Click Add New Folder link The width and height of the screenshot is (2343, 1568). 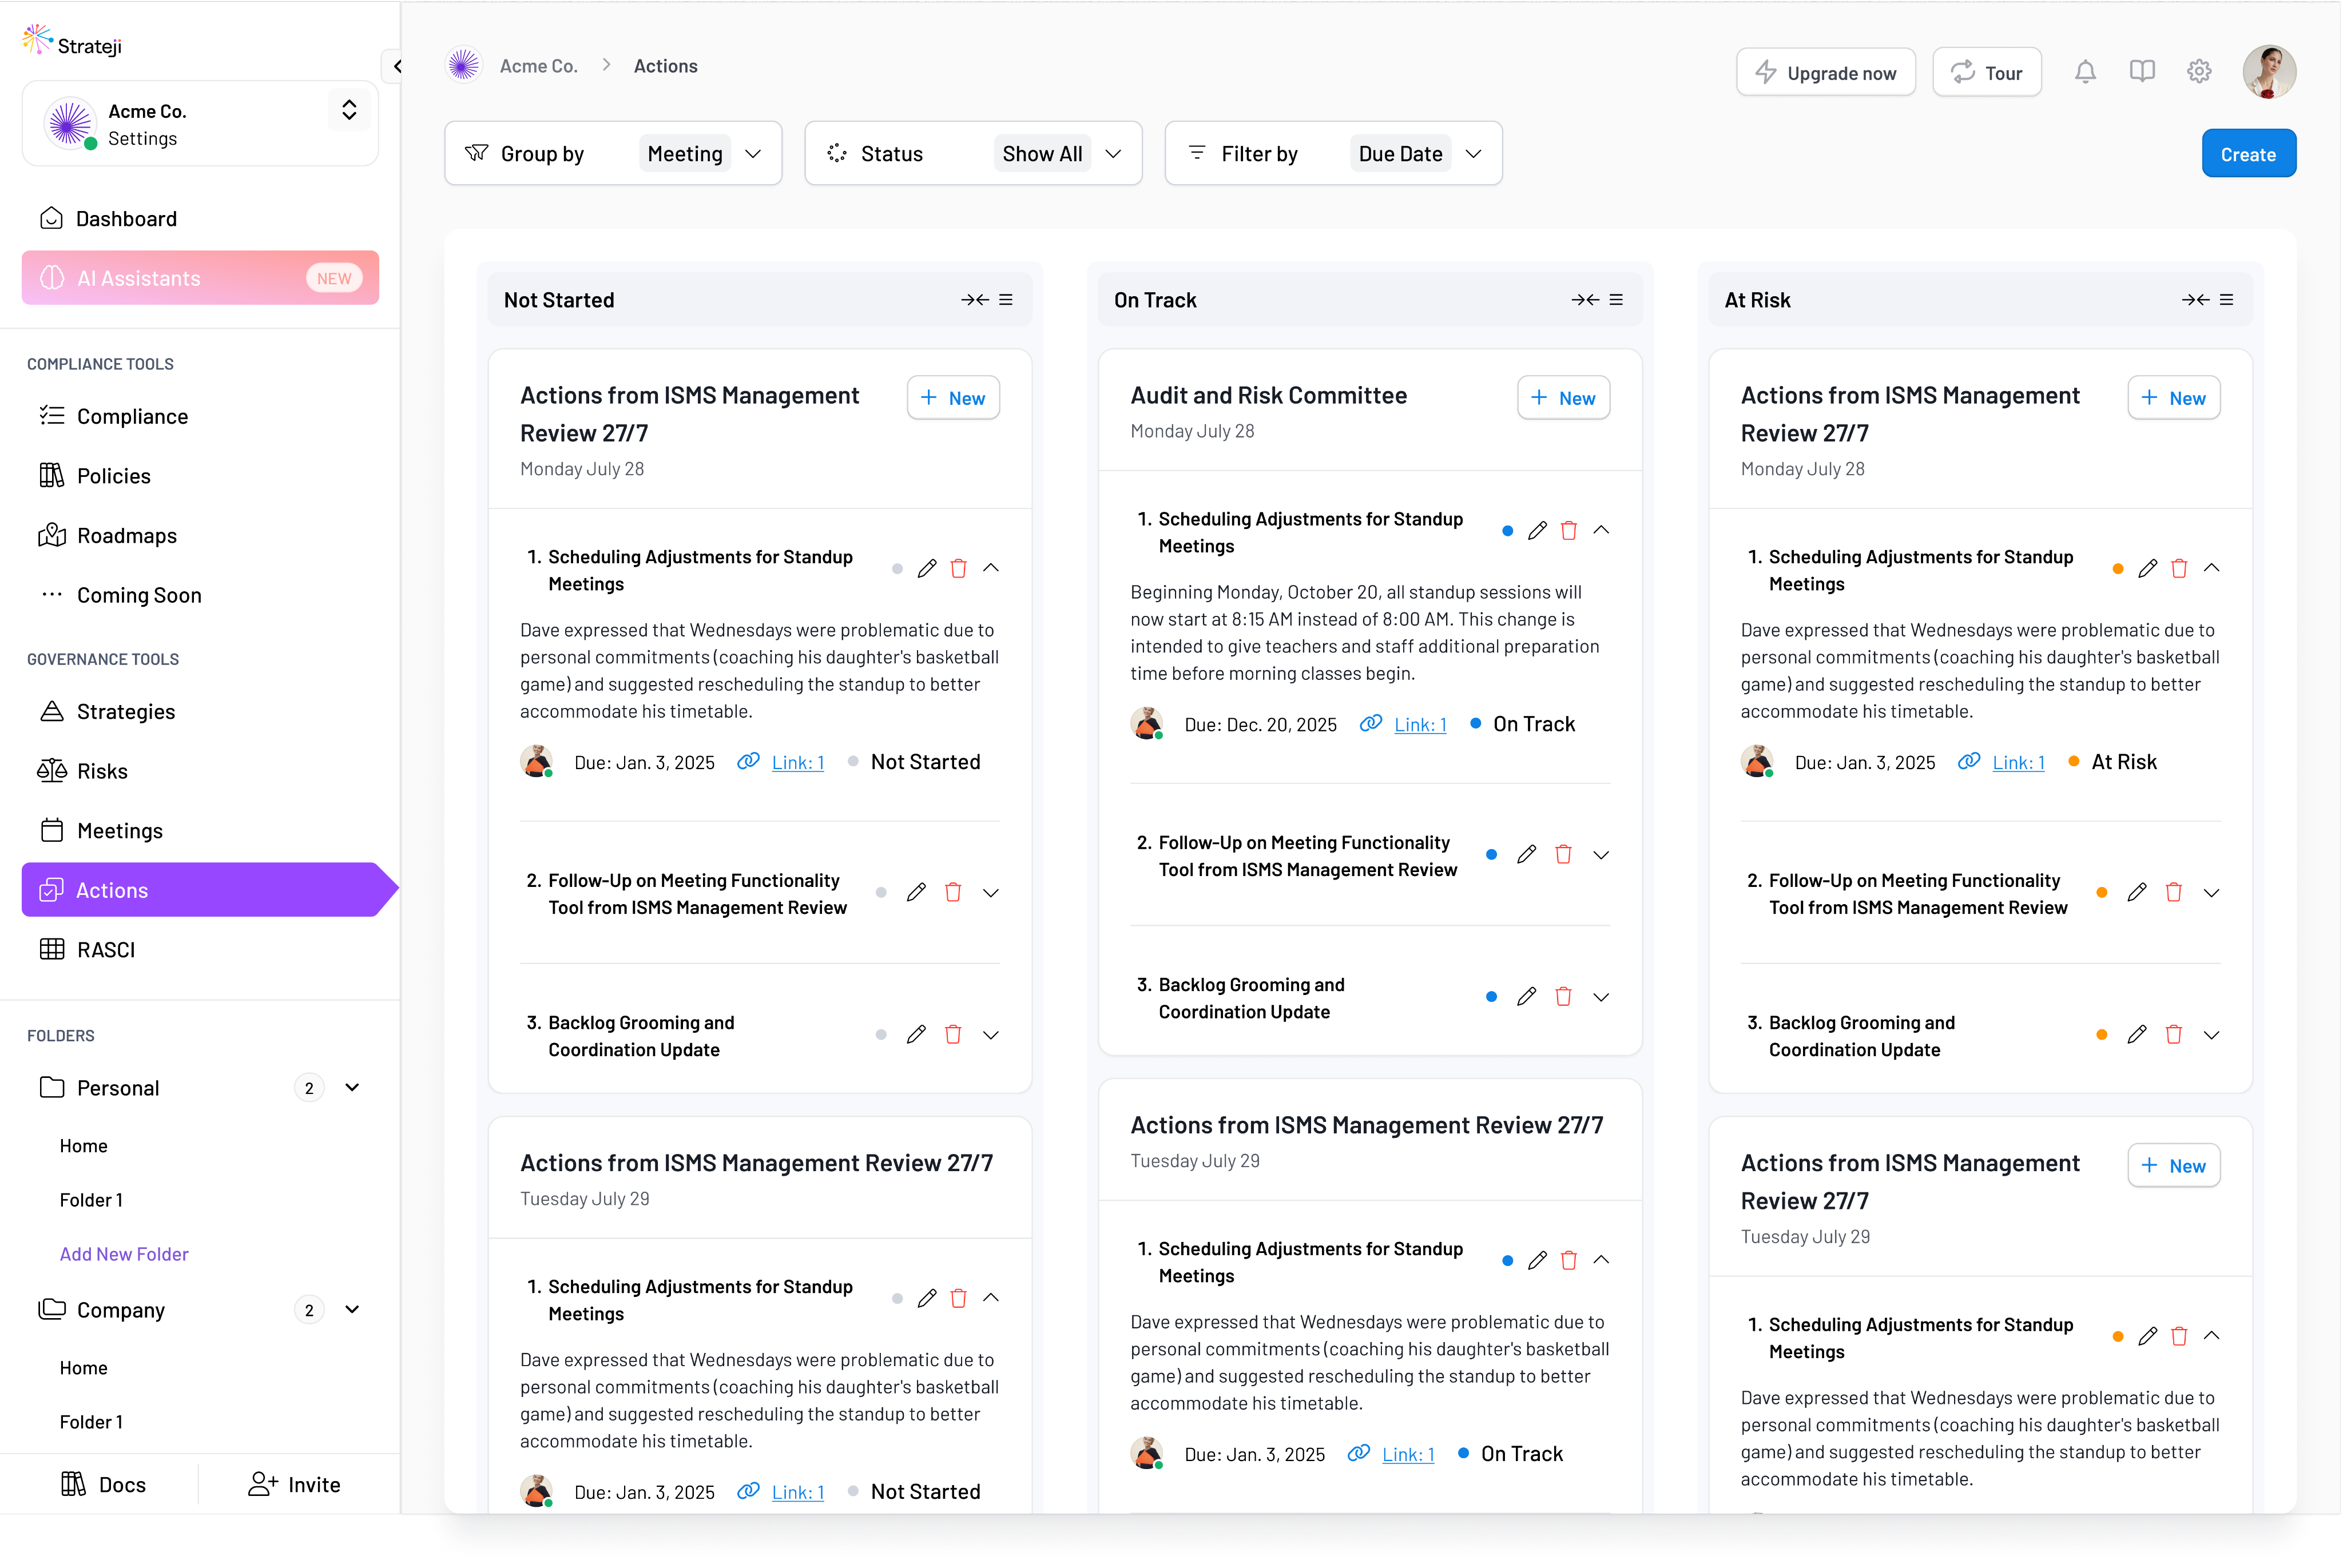124,1254
